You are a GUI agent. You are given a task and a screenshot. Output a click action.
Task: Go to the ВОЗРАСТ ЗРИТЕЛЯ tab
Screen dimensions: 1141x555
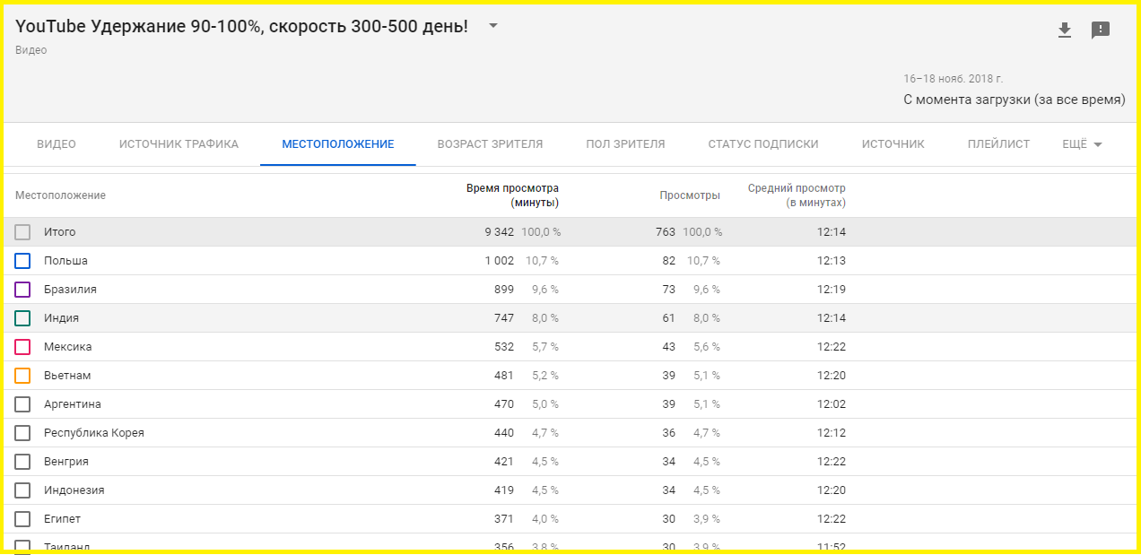(x=490, y=144)
